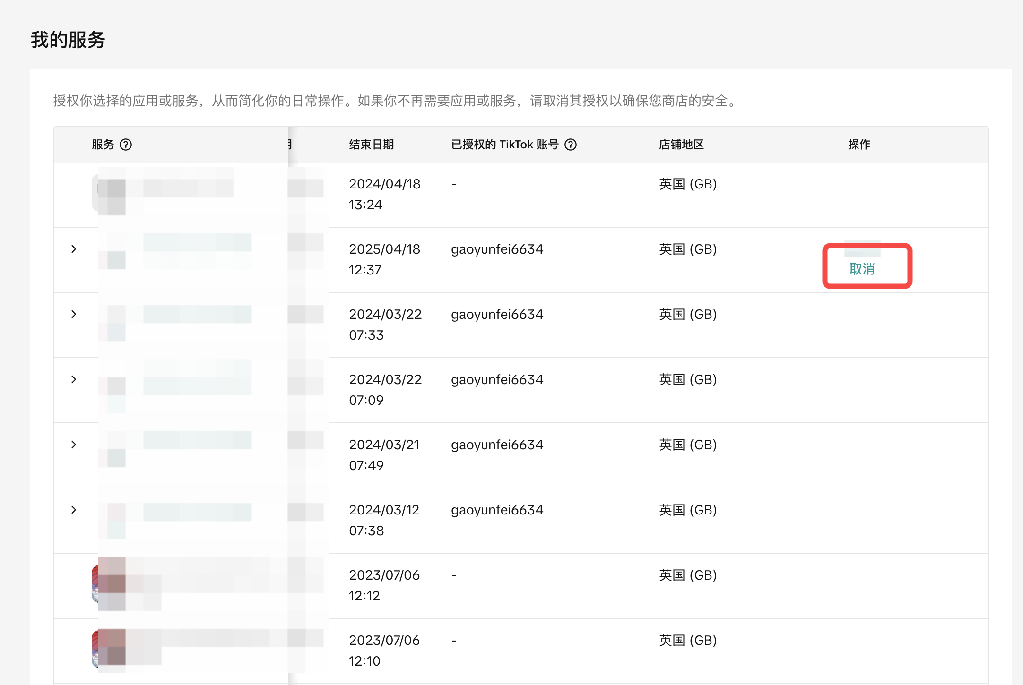Click the 我的服务 page title
The height and width of the screenshot is (685, 1023).
click(x=68, y=40)
